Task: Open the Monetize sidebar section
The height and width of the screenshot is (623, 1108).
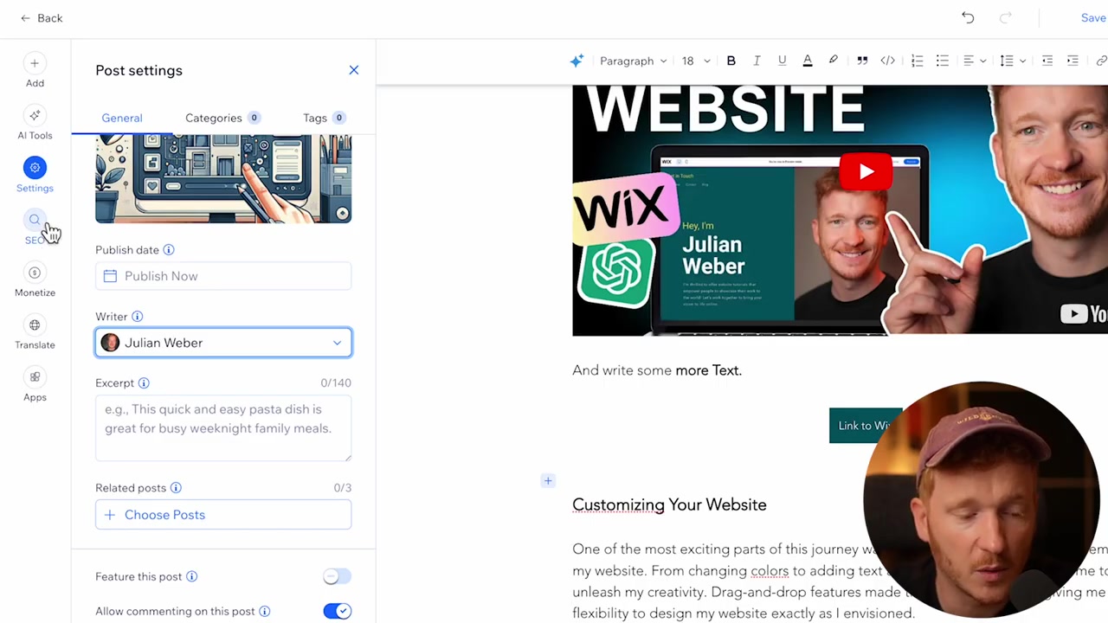Action: click(35, 281)
